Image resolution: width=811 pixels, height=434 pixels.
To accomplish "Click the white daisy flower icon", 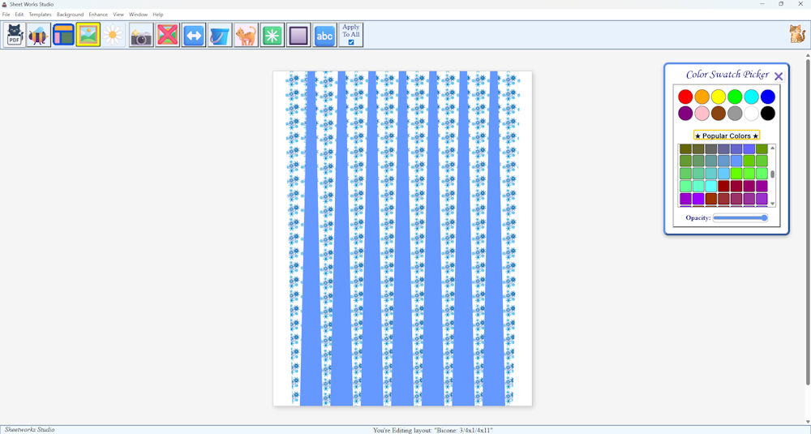I will pyautogui.click(x=114, y=35).
